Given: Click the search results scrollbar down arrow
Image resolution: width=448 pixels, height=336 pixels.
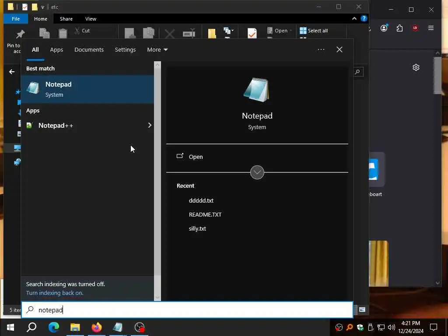Looking at the screenshot, I should point(157,297).
